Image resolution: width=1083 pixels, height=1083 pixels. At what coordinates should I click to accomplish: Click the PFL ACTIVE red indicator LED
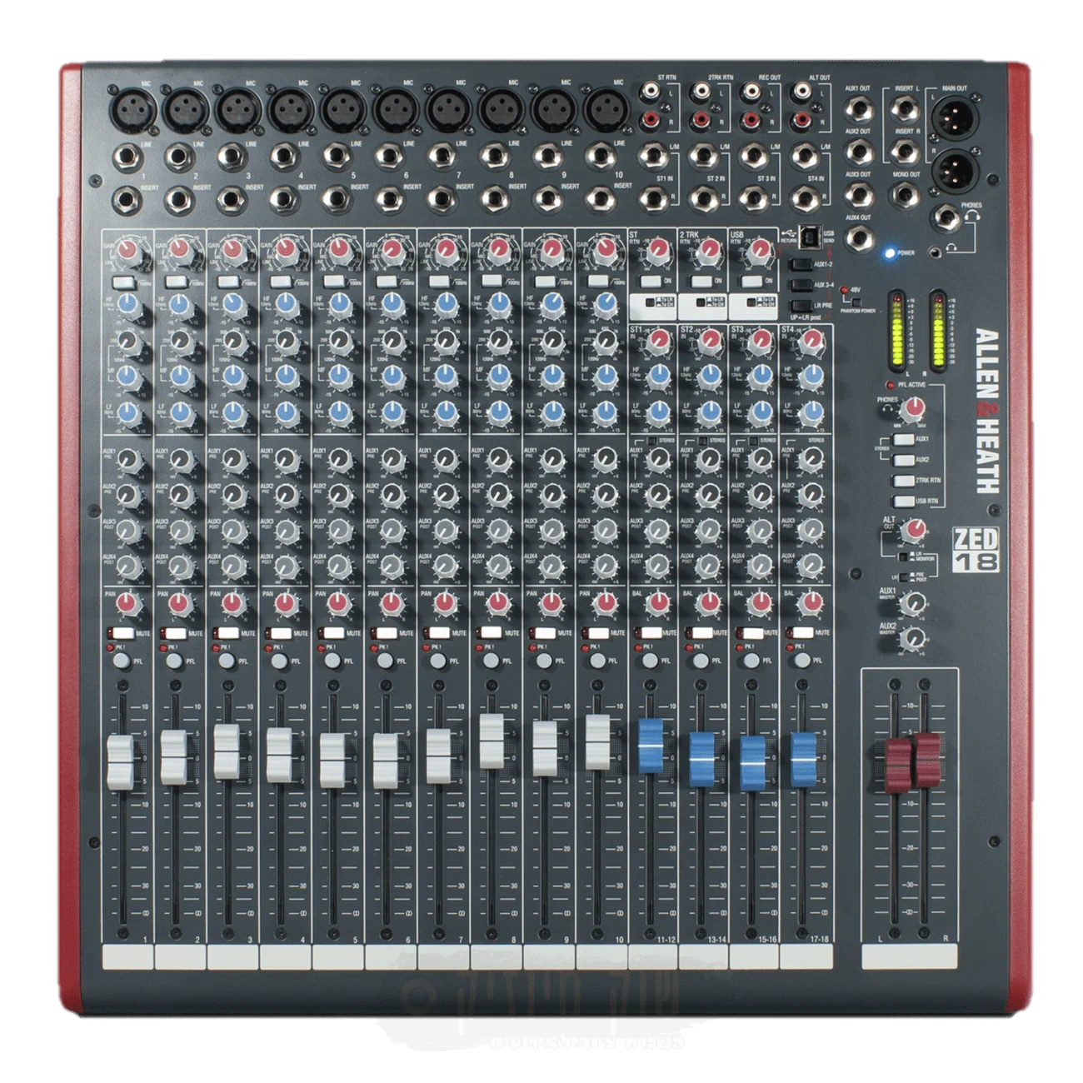pos(891,385)
